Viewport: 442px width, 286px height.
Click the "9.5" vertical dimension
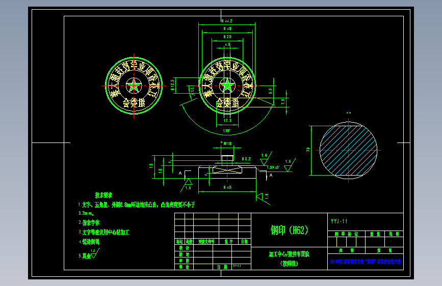point(270,91)
